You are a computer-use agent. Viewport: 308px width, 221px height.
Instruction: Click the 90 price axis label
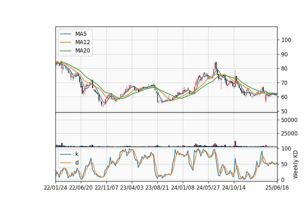point(285,54)
